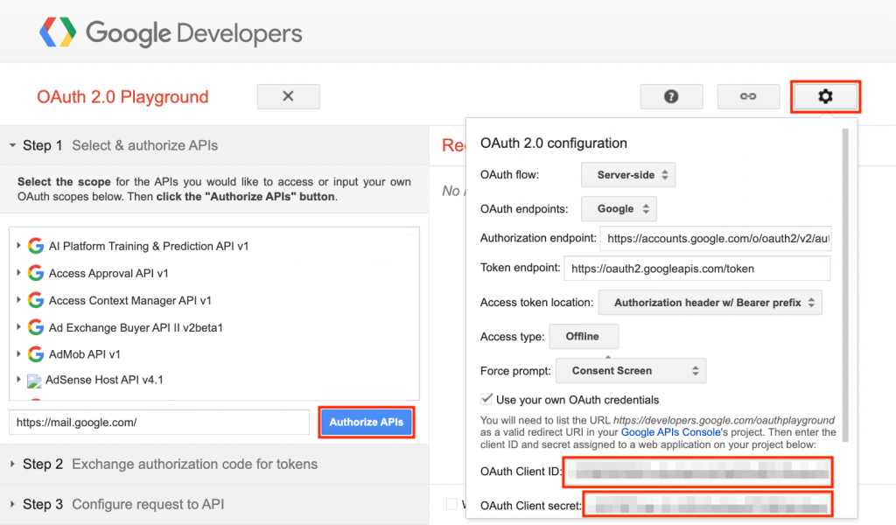Uncheck Use your own OAuth credentials
Viewport: 896px width, 525px height.
[486, 399]
